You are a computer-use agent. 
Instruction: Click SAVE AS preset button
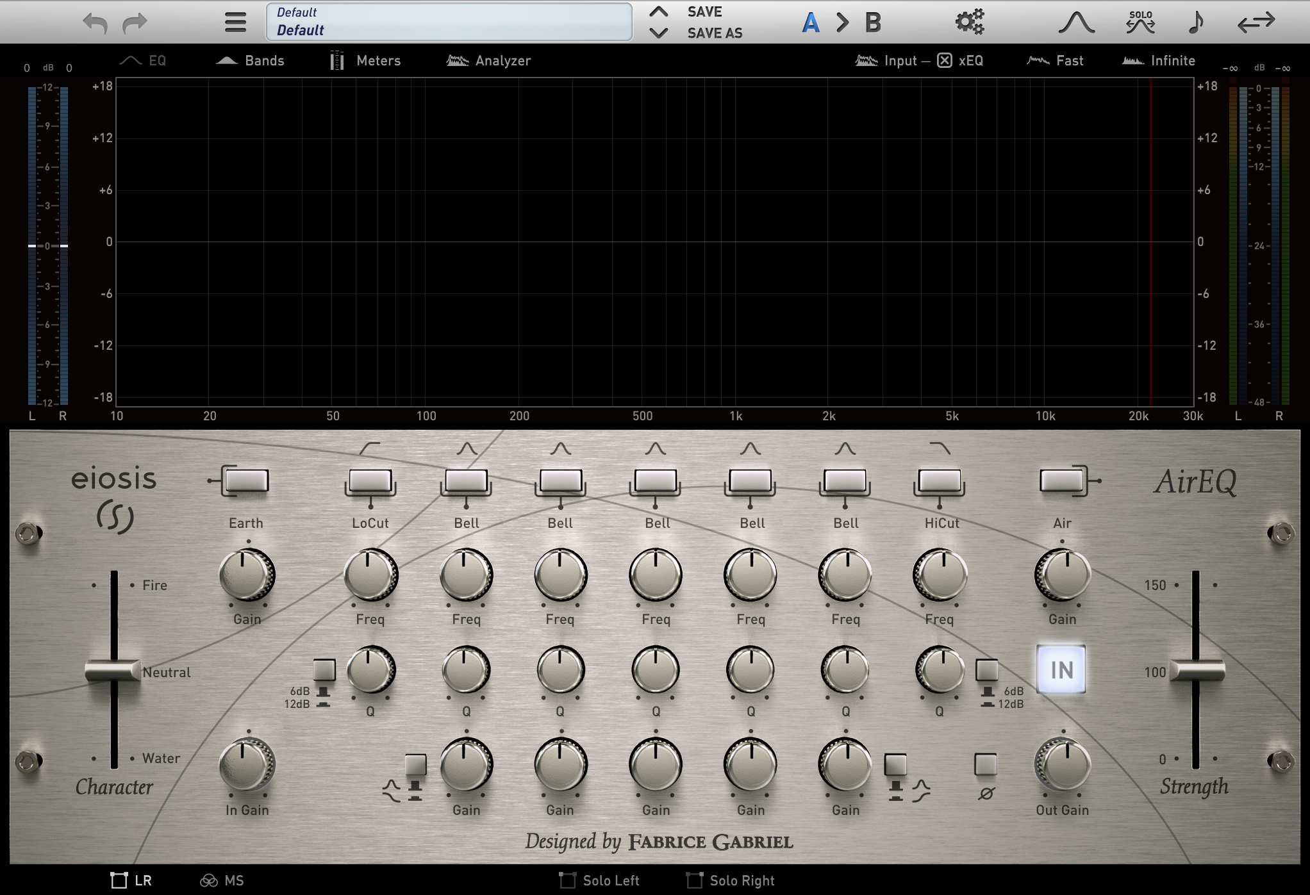(715, 33)
